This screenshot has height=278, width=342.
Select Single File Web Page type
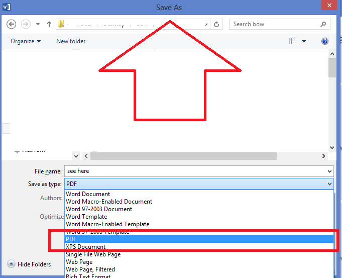(x=199, y=254)
